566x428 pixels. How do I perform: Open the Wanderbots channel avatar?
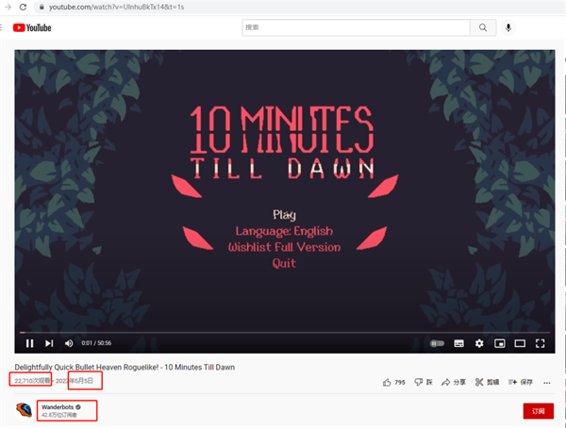pyautogui.click(x=24, y=410)
